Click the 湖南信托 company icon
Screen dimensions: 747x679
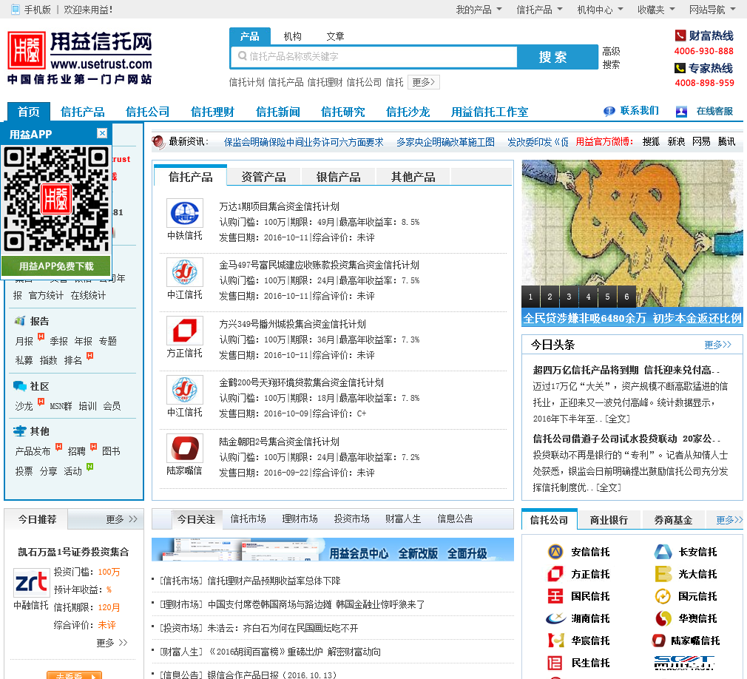pos(555,618)
